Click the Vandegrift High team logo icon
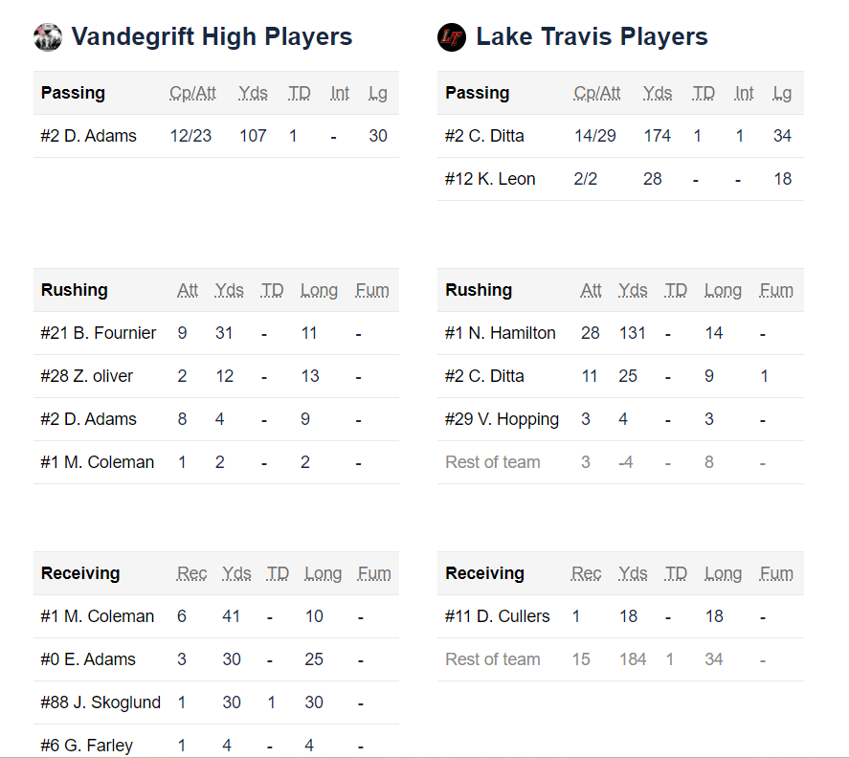849x758 pixels. point(48,37)
